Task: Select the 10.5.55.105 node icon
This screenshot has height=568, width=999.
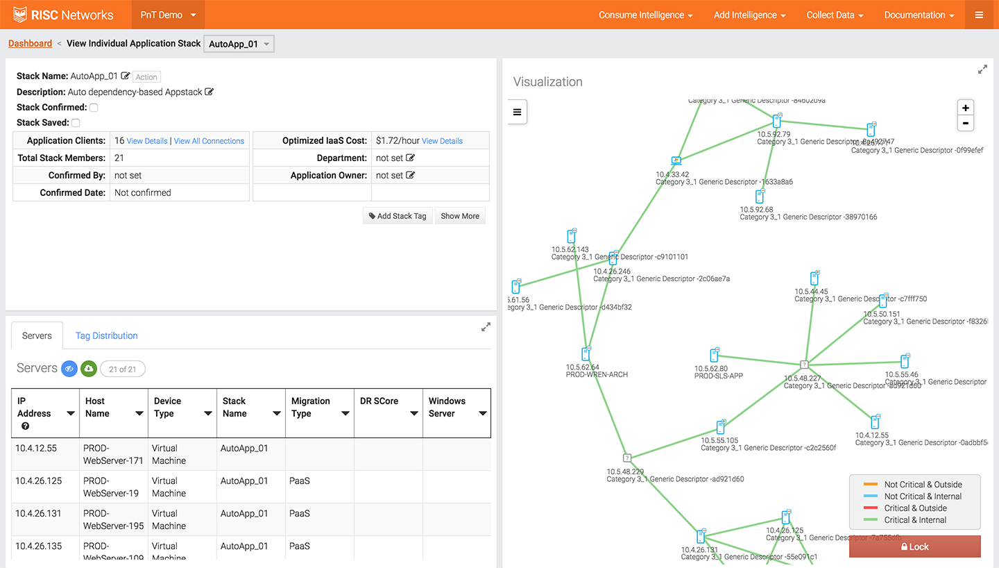Action: [721, 427]
